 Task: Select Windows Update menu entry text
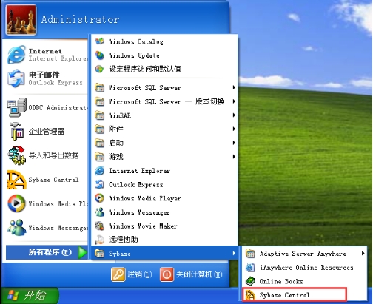134,55
